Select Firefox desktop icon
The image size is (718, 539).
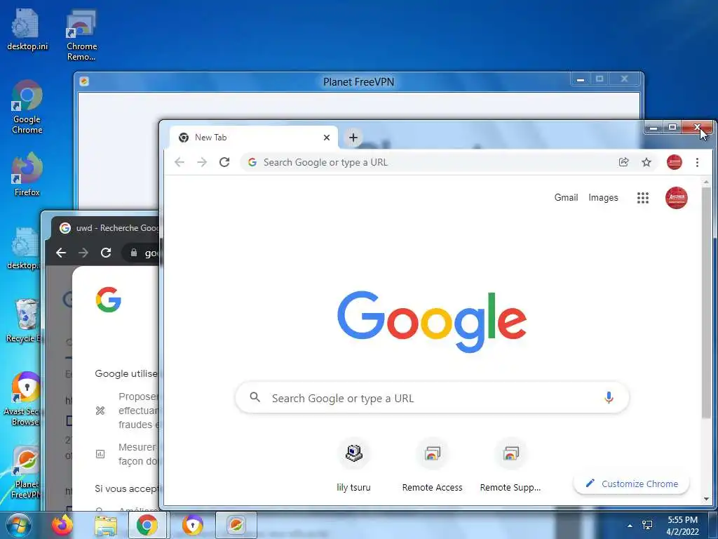click(27, 175)
